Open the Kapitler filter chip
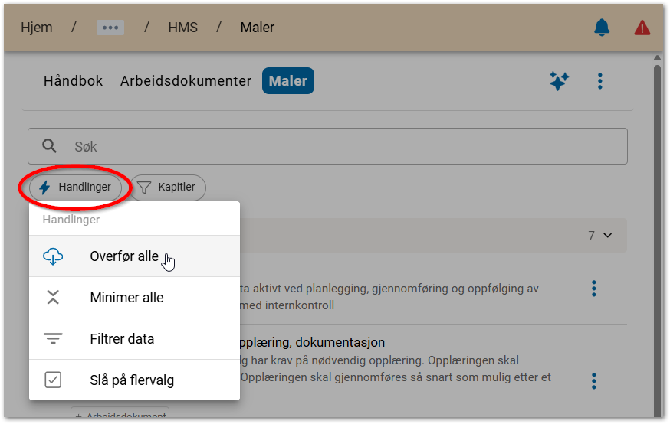Image resolution: width=670 pixels, height=424 pixels. [167, 187]
